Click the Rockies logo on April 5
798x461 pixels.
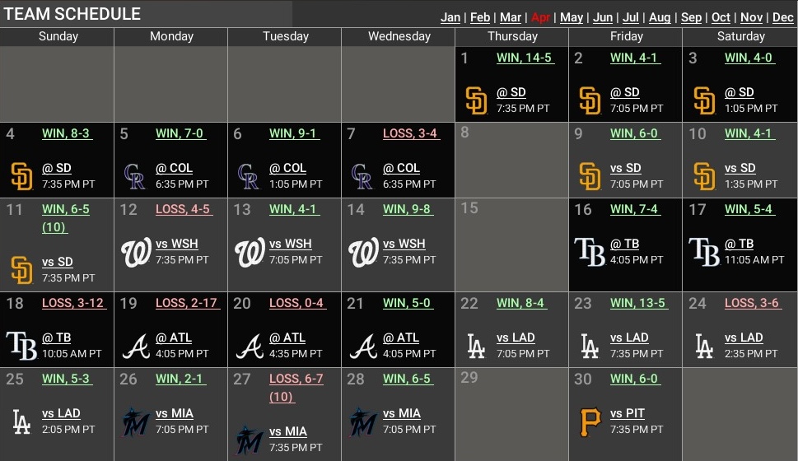135,176
